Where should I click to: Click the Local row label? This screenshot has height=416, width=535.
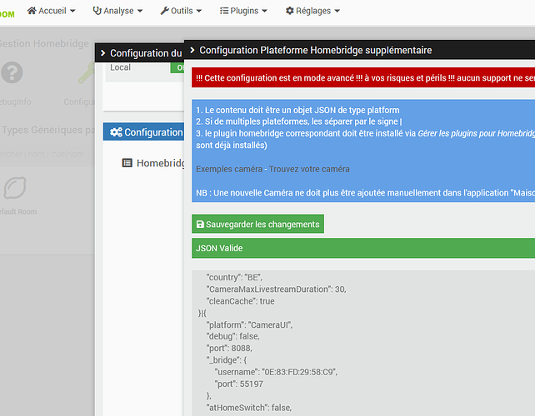coord(120,67)
